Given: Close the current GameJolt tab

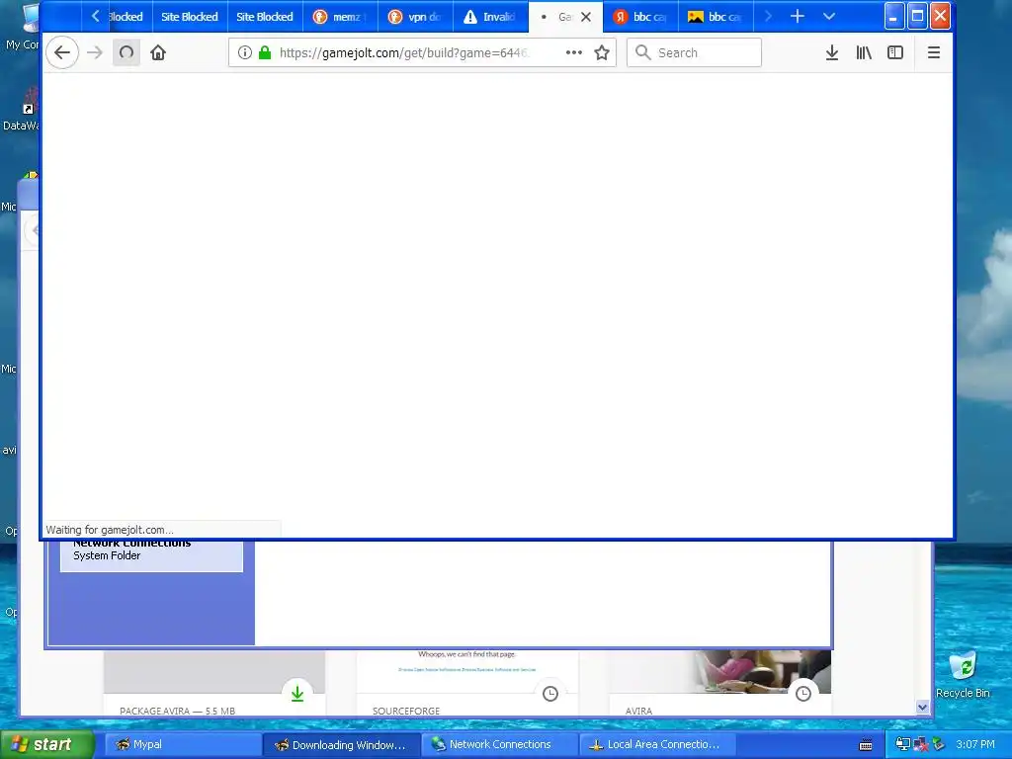Looking at the screenshot, I should coord(586,18).
